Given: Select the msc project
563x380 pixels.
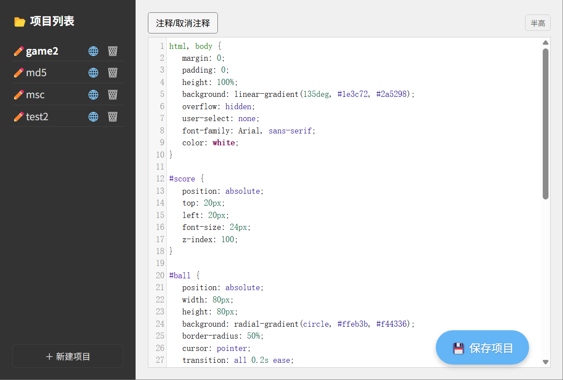Looking at the screenshot, I should [x=35, y=95].
